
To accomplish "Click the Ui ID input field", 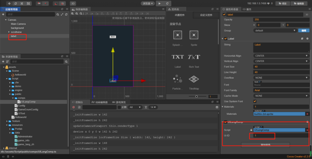I will pos(281,135).
